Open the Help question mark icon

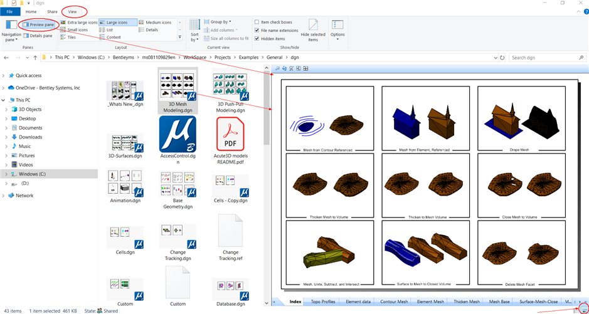(586, 12)
